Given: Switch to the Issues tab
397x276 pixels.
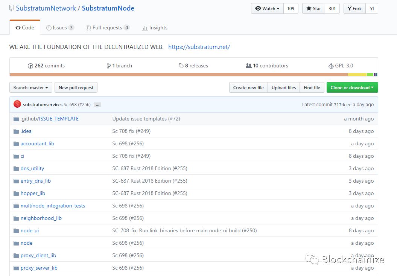Looking at the screenshot, I should coord(60,27).
